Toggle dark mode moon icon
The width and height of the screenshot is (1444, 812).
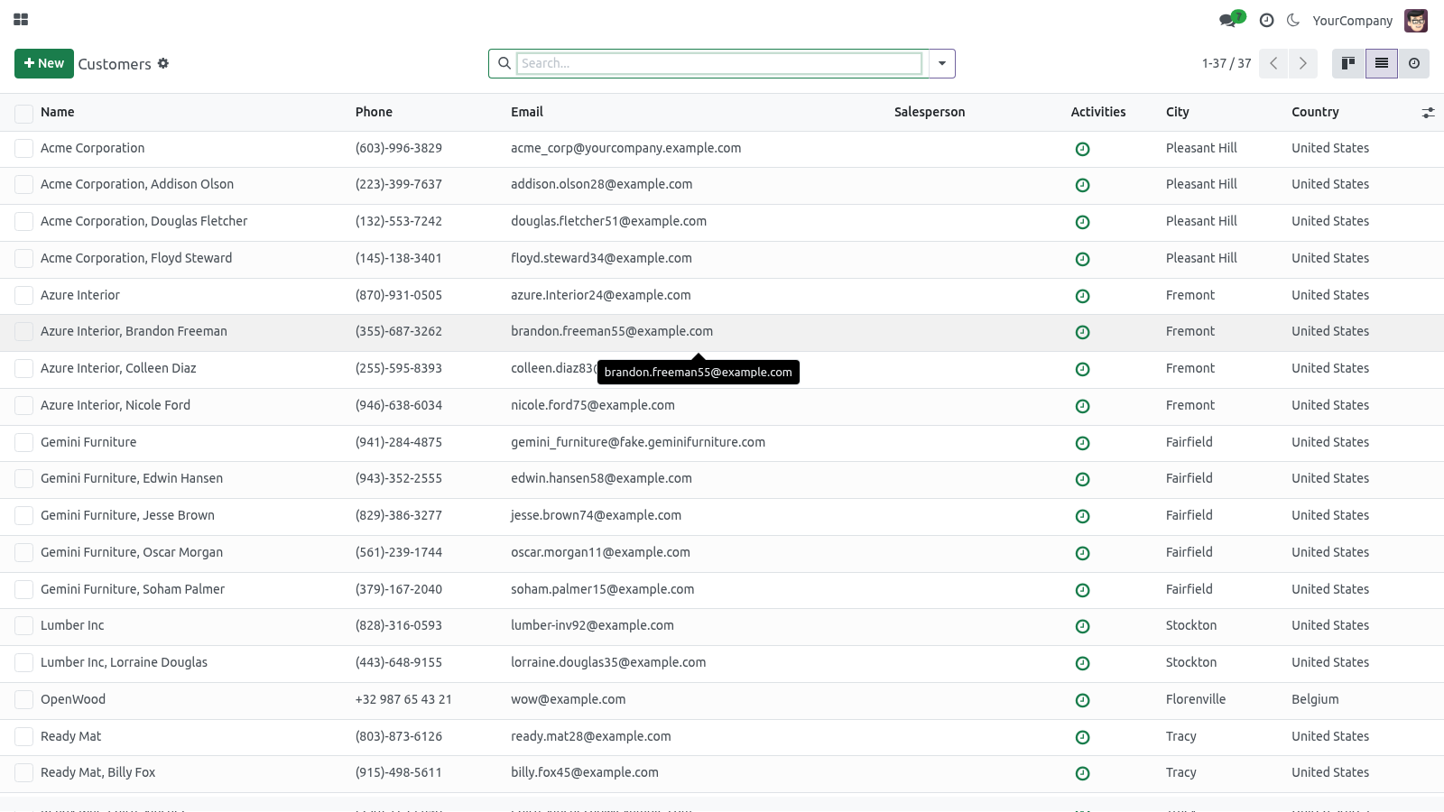click(1293, 20)
